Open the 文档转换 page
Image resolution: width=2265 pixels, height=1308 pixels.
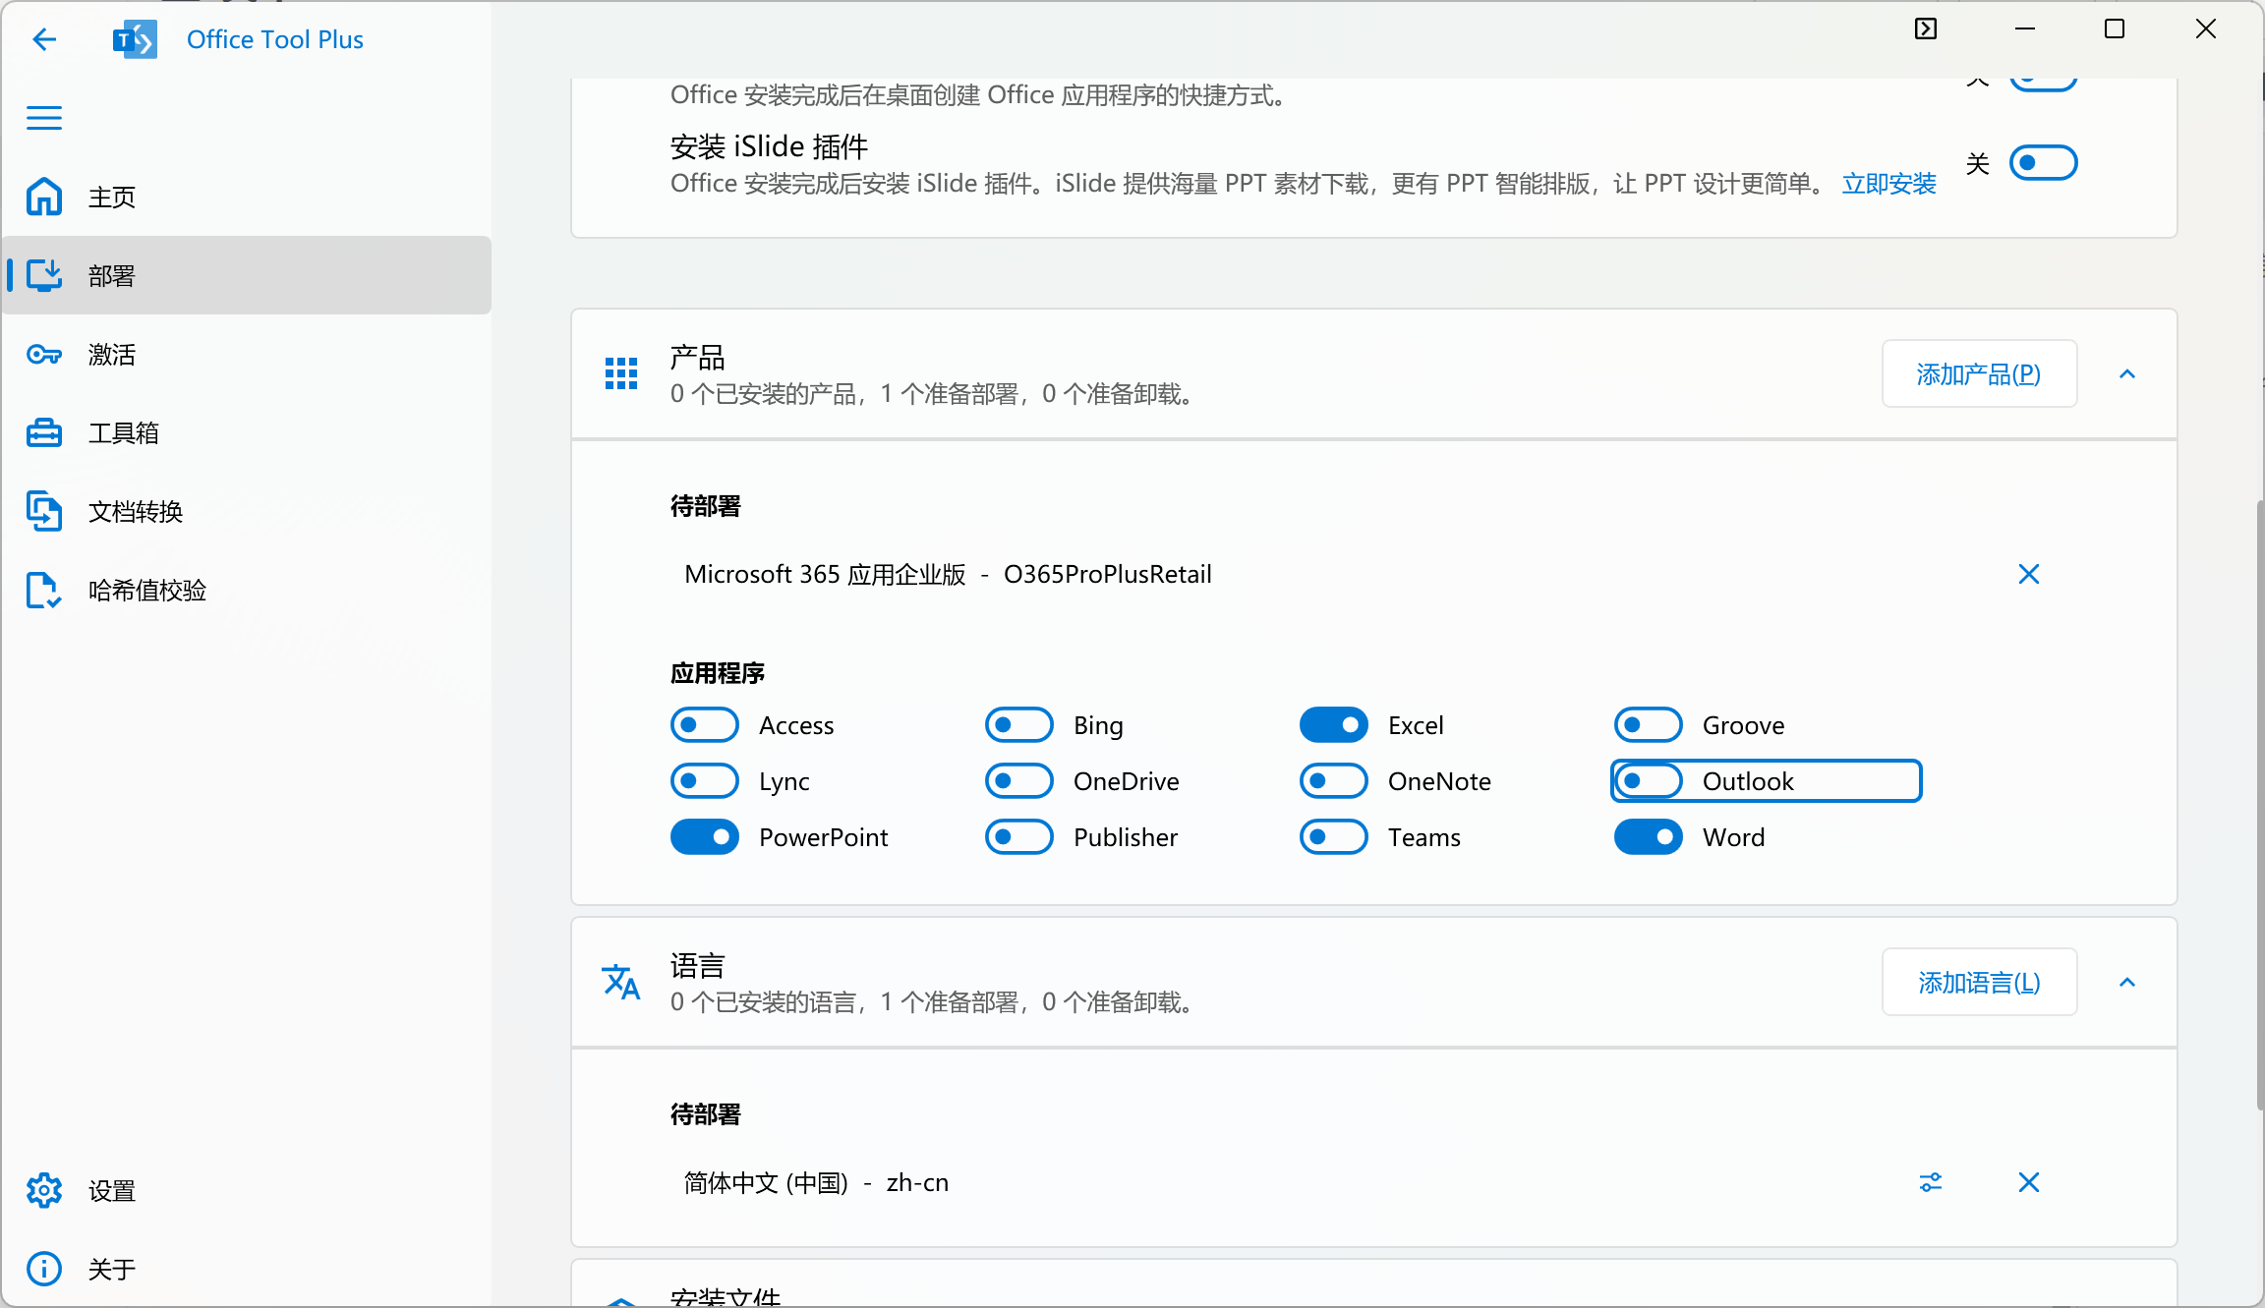coord(247,511)
